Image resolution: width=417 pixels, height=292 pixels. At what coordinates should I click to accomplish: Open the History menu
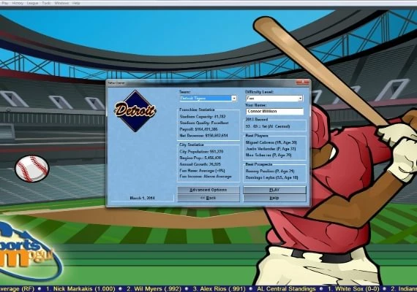click(x=18, y=3)
